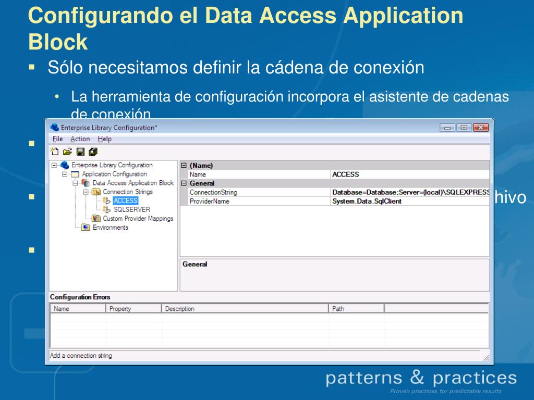Select the Application Configuration node label
This screenshot has height=400, width=534.
114,174
